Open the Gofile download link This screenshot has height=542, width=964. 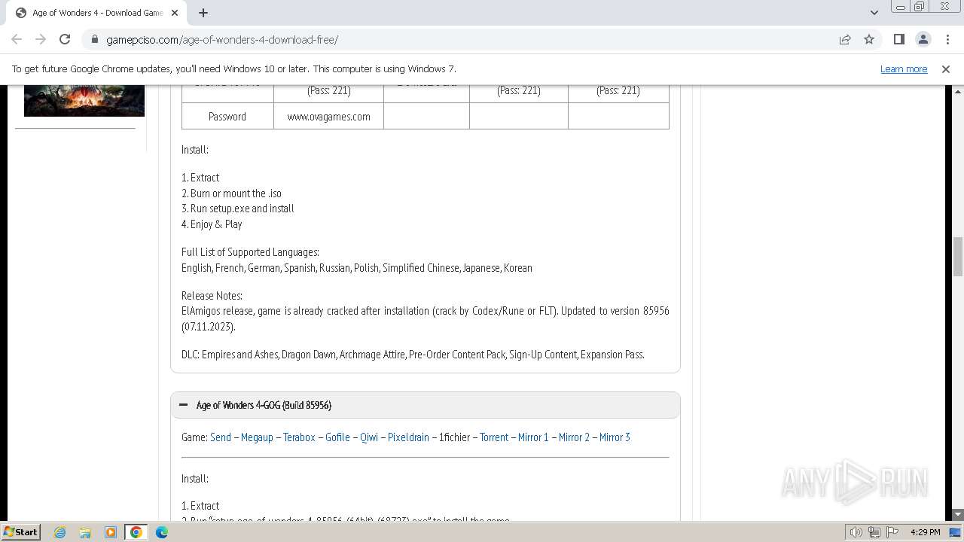pyautogui.click(x=337, y=437)
